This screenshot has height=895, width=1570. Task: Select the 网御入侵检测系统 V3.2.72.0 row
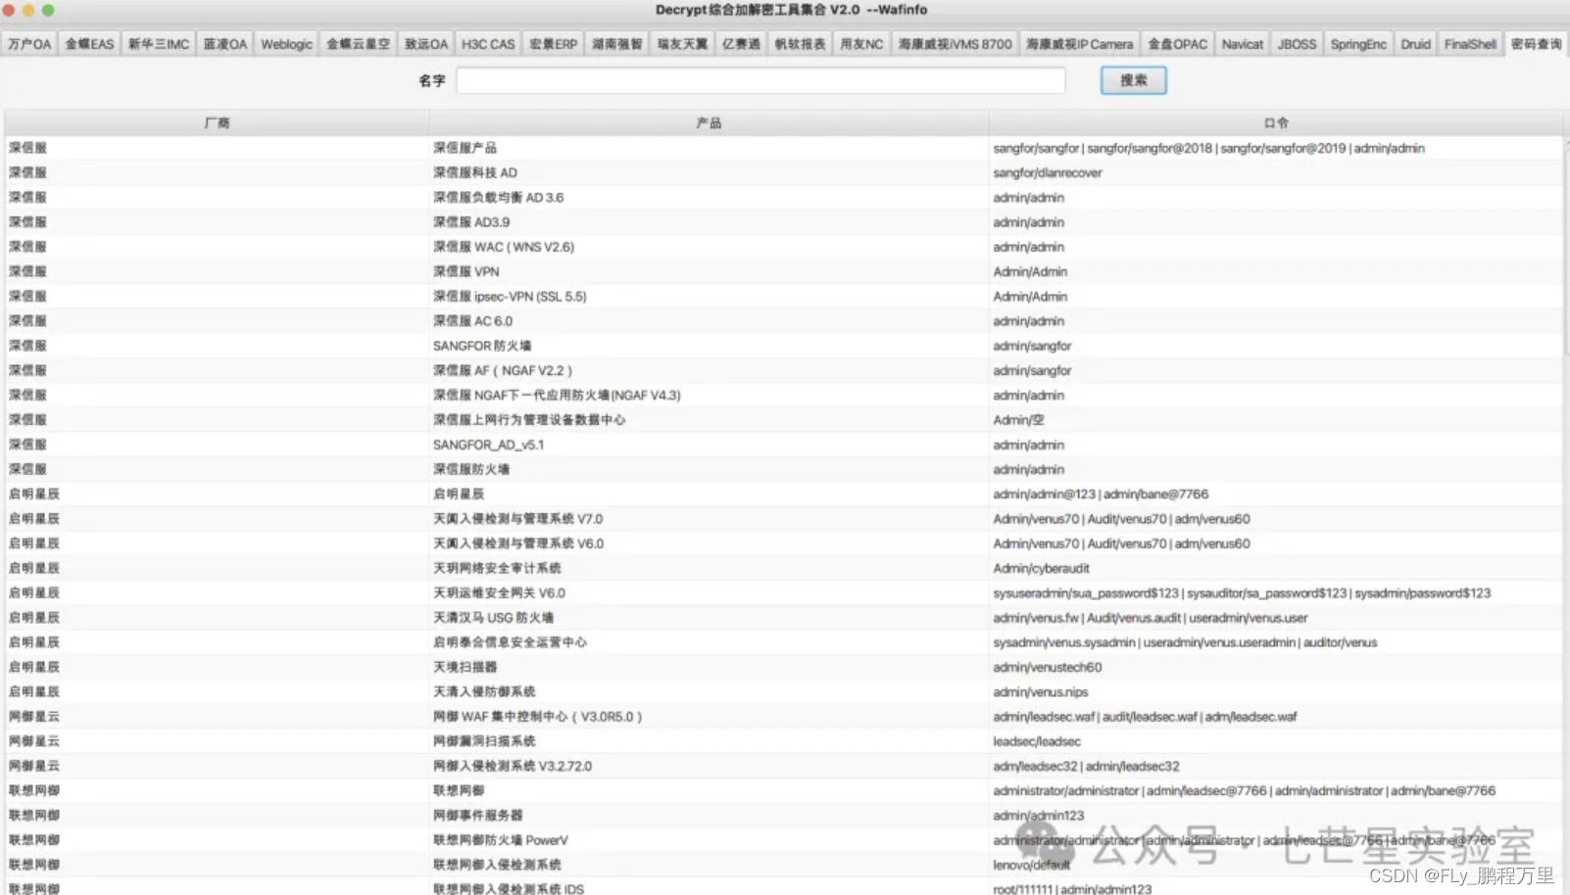click(x=784, y=766)
